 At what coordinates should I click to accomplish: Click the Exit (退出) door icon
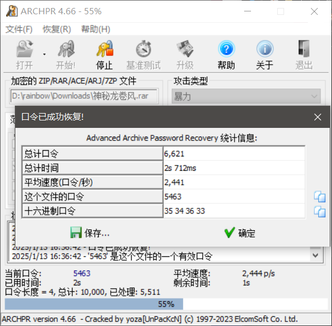304,49
